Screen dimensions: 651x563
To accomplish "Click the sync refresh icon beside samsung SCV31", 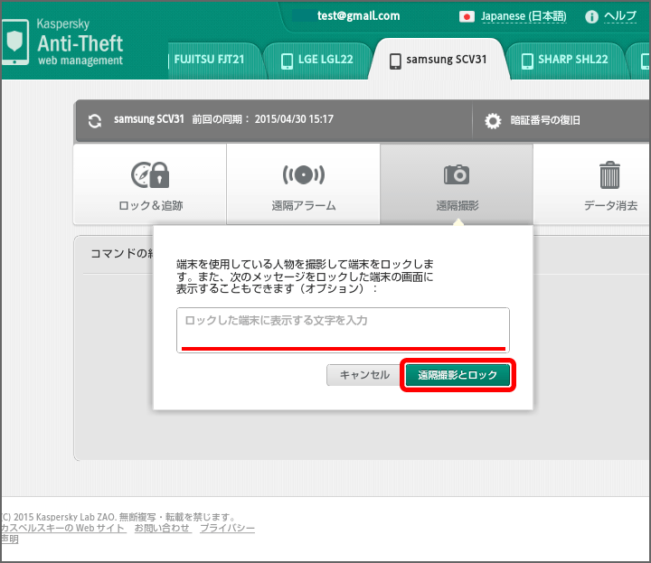I will 95,120.
